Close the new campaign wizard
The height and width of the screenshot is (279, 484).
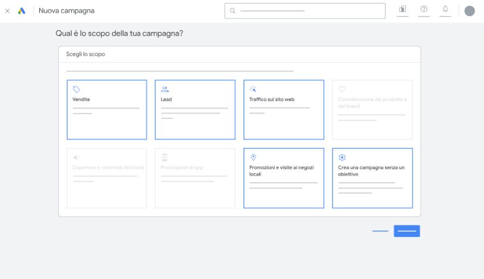click(7, 11)
